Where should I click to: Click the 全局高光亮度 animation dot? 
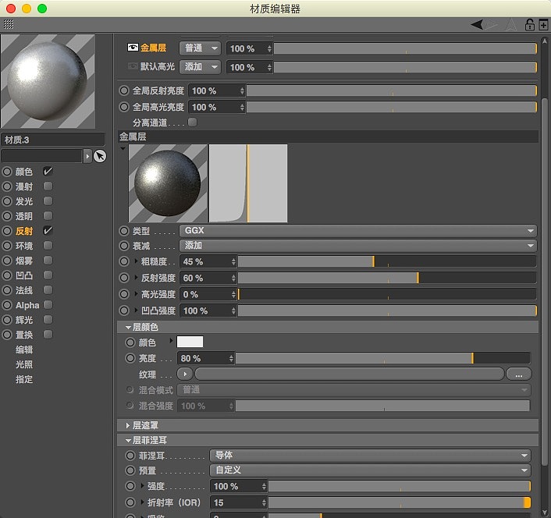pos(123,107)
